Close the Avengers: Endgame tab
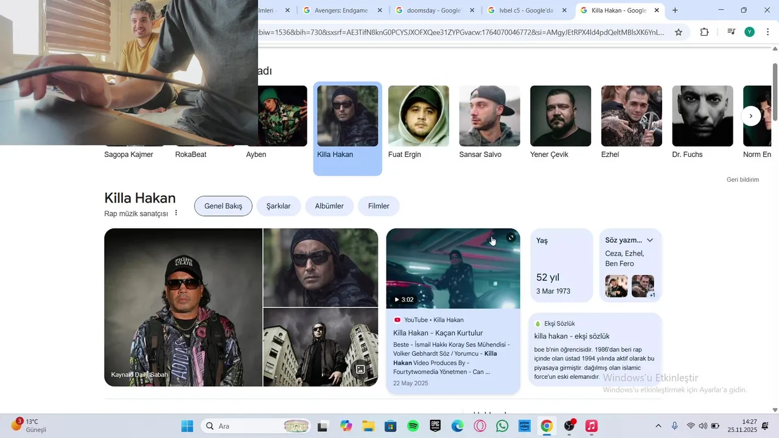The height and width of the screenshot is (438, 779). 380,10
